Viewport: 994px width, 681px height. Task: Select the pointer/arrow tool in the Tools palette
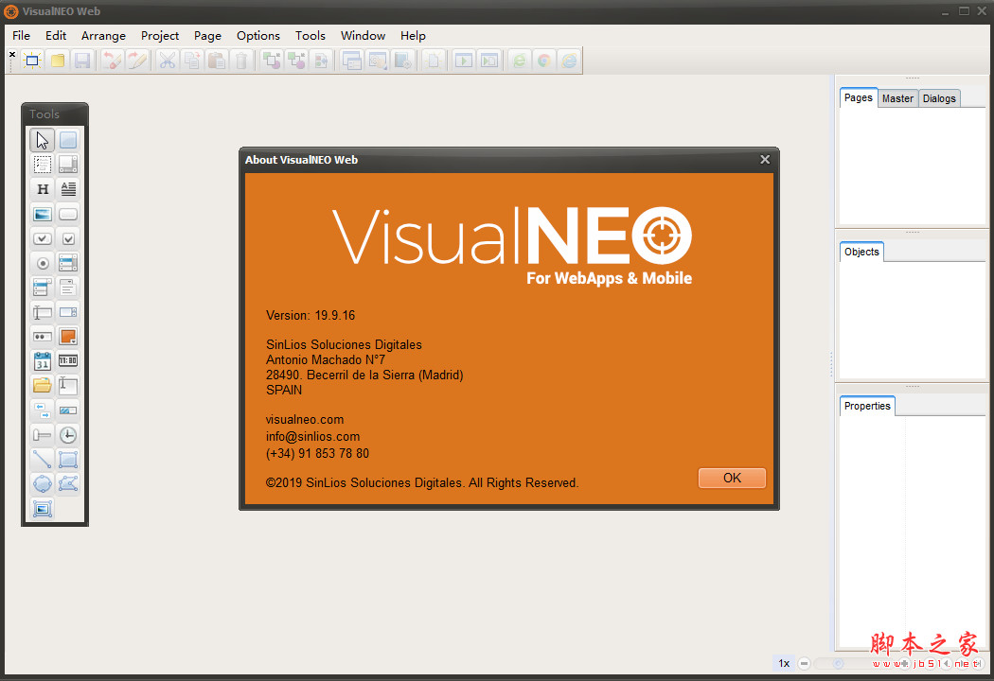pos(42,139)
